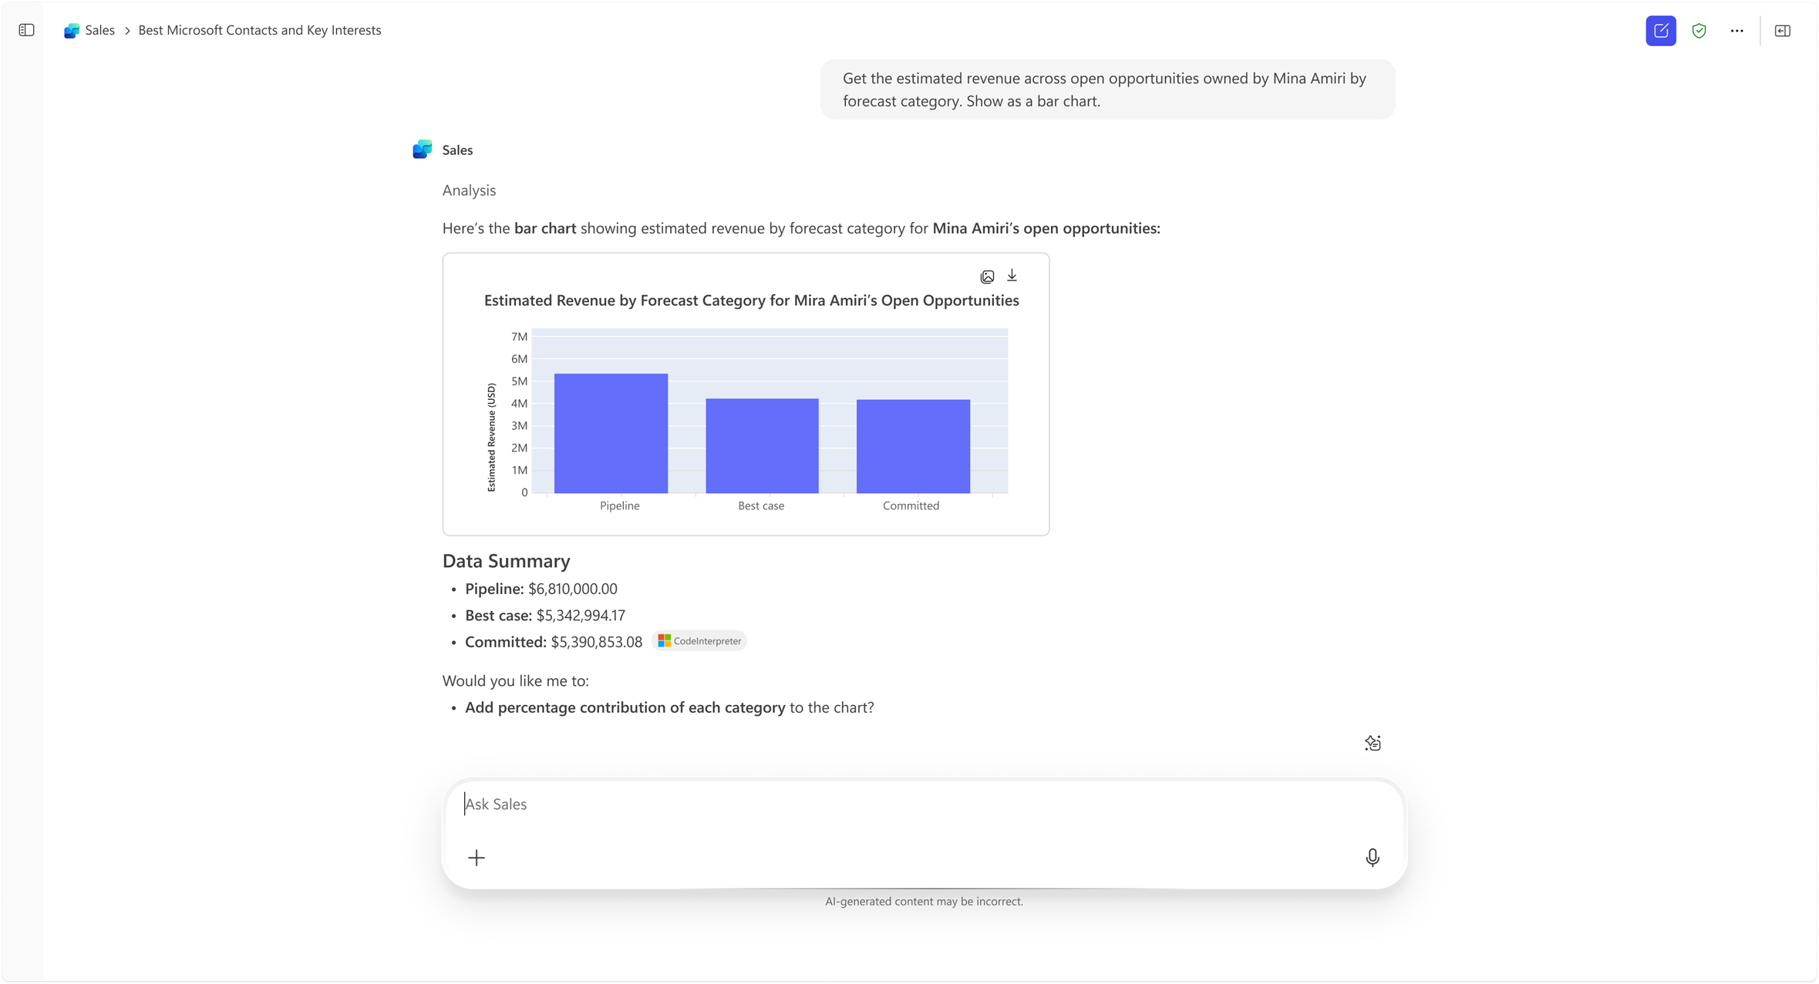Click the breadcrumb chevron after Sales

tap(127, 31)
